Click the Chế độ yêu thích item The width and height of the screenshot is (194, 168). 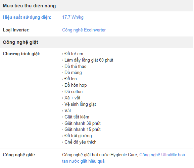(x=81, y=142)
